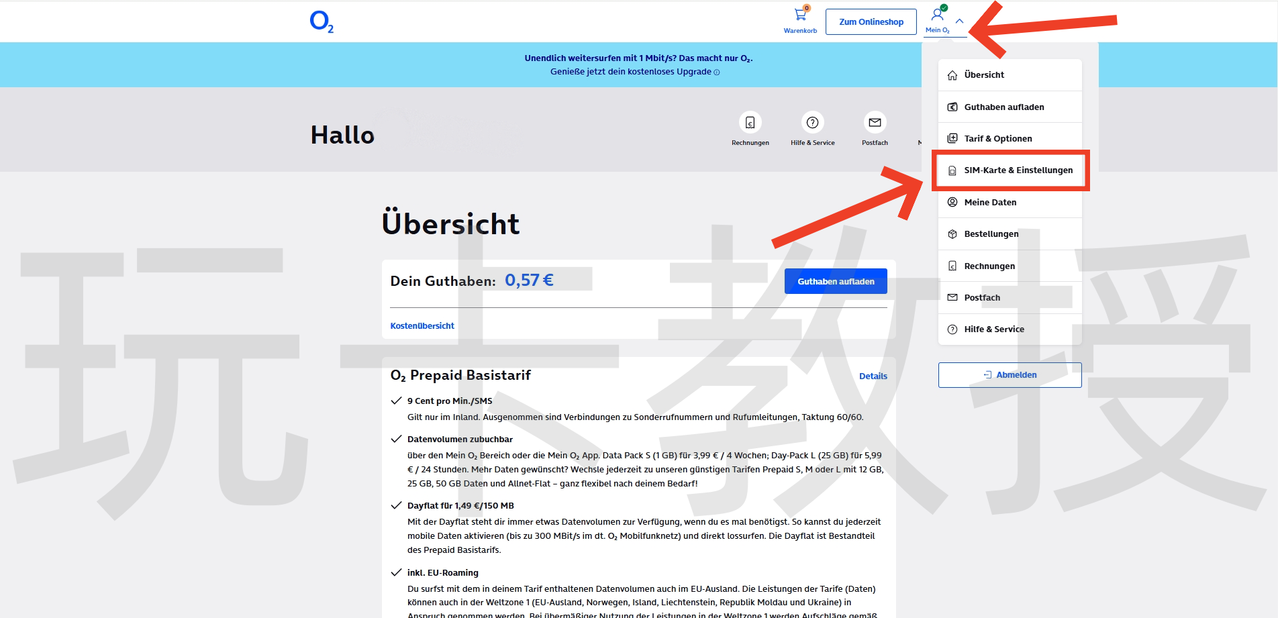1278x618 pixels.
Task: Open Tarif & Optionen menu entry
Action: click(1010, 139)
